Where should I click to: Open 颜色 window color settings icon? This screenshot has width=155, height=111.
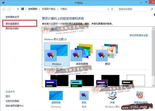[84, 95]
